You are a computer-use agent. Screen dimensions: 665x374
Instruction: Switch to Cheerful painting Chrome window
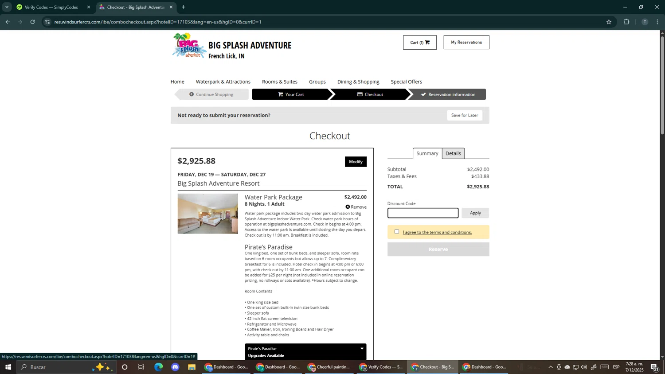tap(329, 367)
